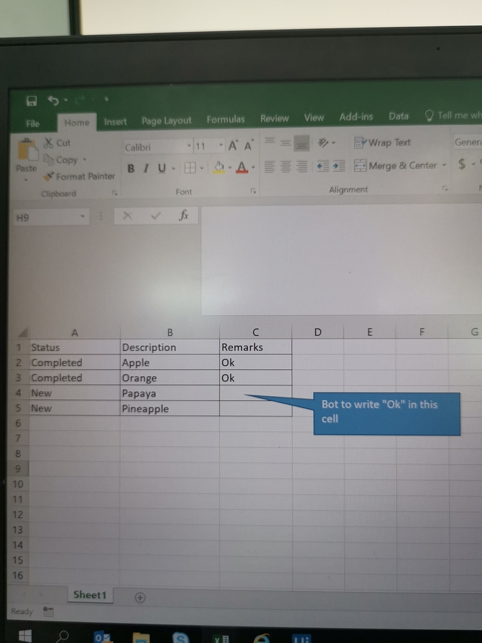Toggle Wrap Text
This screenshot has height=643, width=482.
(382, 143)
